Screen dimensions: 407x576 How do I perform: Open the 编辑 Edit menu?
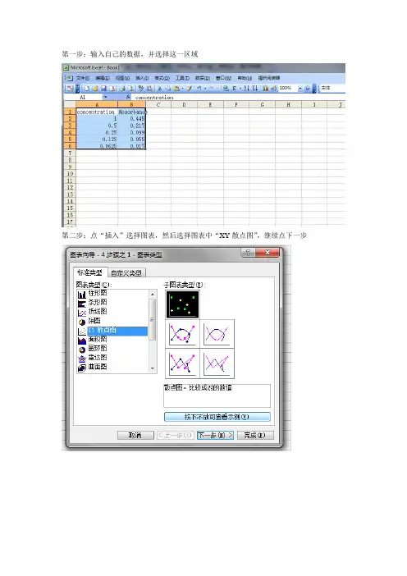[x=103, y=78]
